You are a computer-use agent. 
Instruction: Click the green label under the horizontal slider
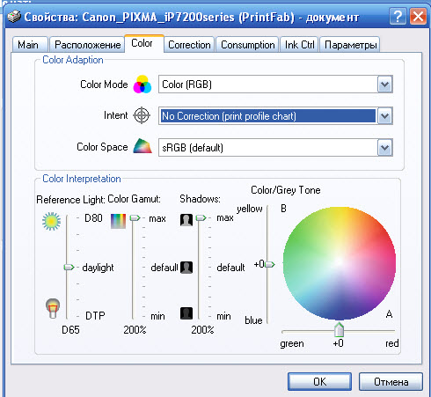click(292, 343)
